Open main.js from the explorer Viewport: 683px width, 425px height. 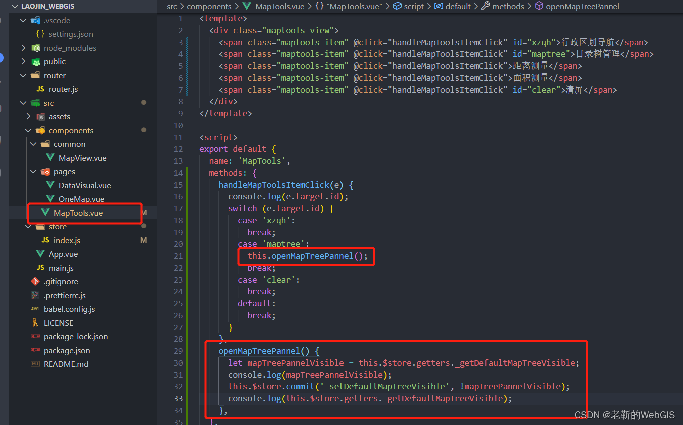point(61,268)
